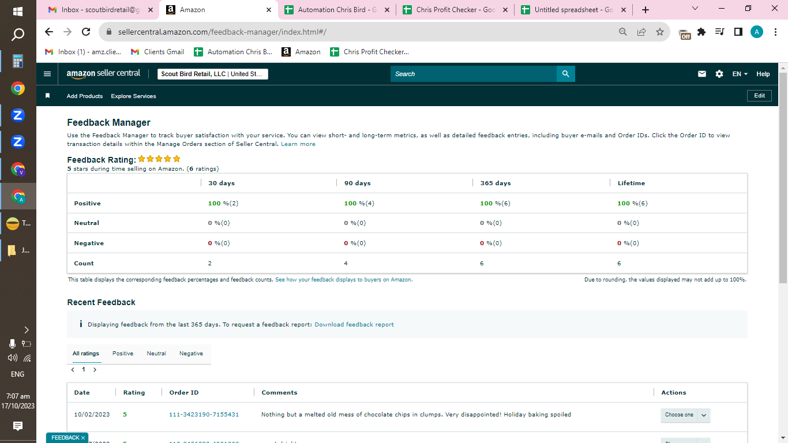This screenshot has width=788, height=443.
Task: Click Explore Services in the navigation bar
Action: (x=133, y=96)
